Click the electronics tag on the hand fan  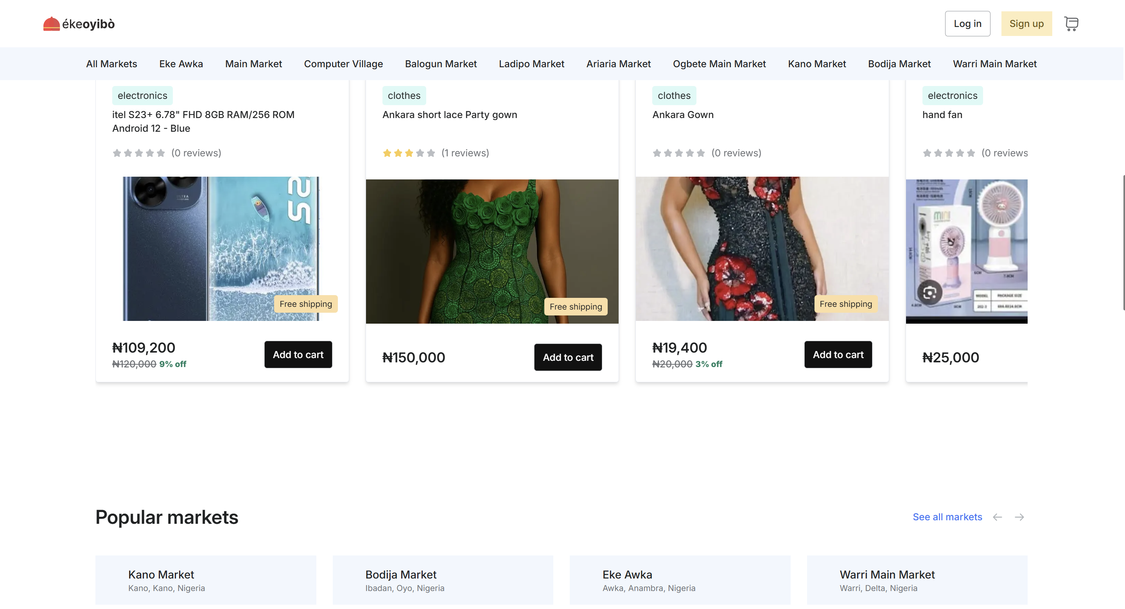(952, 95)
